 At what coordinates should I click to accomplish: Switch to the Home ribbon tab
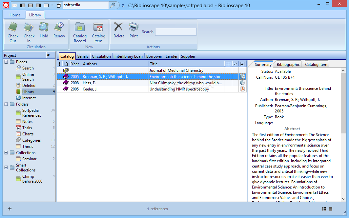pyautogui.click(x=15, y=15)
